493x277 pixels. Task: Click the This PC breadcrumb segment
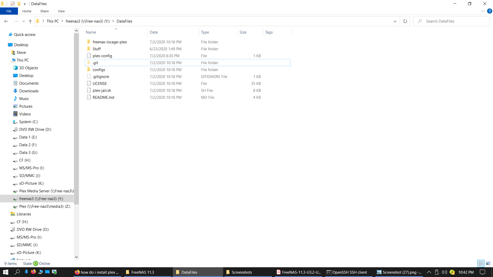pos(53,21)
